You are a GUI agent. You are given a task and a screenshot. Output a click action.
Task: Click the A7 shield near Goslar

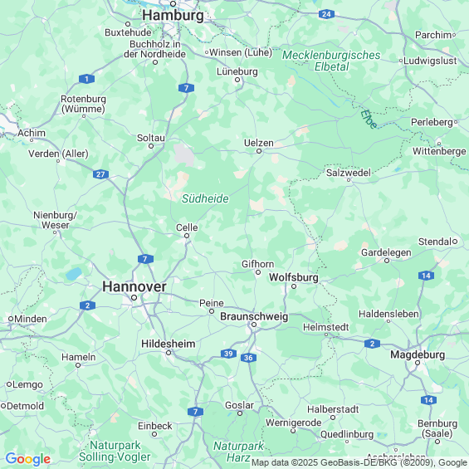195,412
